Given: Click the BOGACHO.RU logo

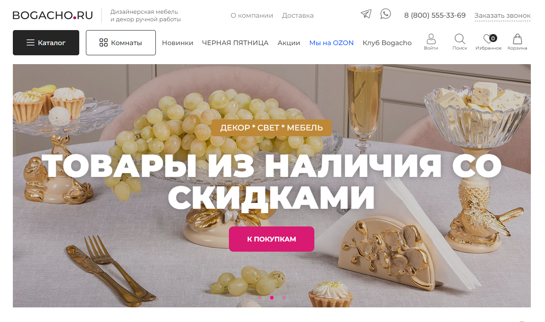Looking at the screenshot, I should [x=53, y=15].
